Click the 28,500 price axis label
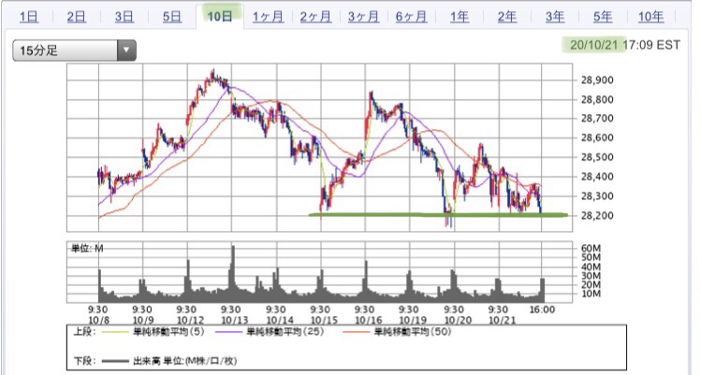Screen dimensions: 701x375 coord(597,157)
